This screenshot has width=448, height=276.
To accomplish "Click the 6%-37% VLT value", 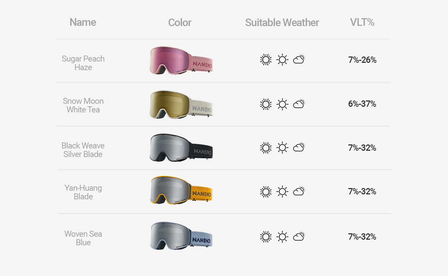I will pyautogui.click(x=362, y=104).
